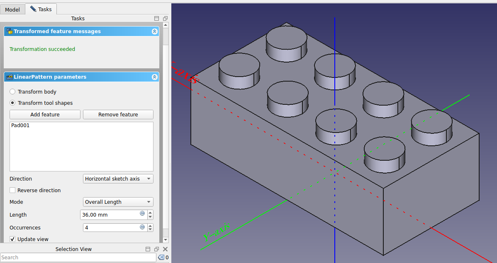Open the expression editor icon in Length field
The width and height of the screenshot is (497, 263).
coord(142,214)
